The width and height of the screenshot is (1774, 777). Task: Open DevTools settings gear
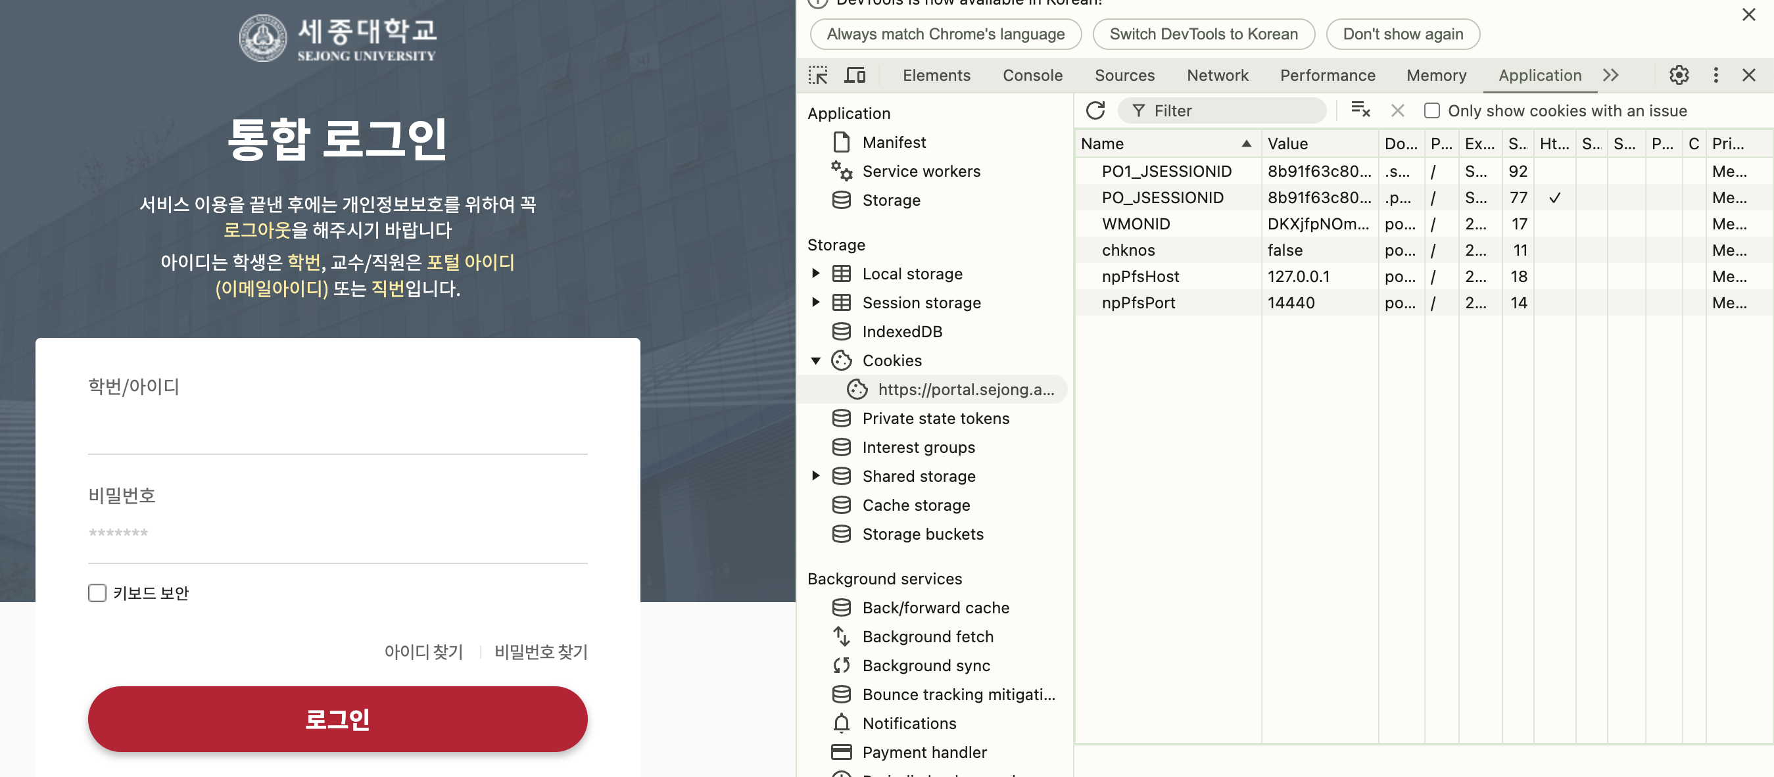tap(1678, 75)
